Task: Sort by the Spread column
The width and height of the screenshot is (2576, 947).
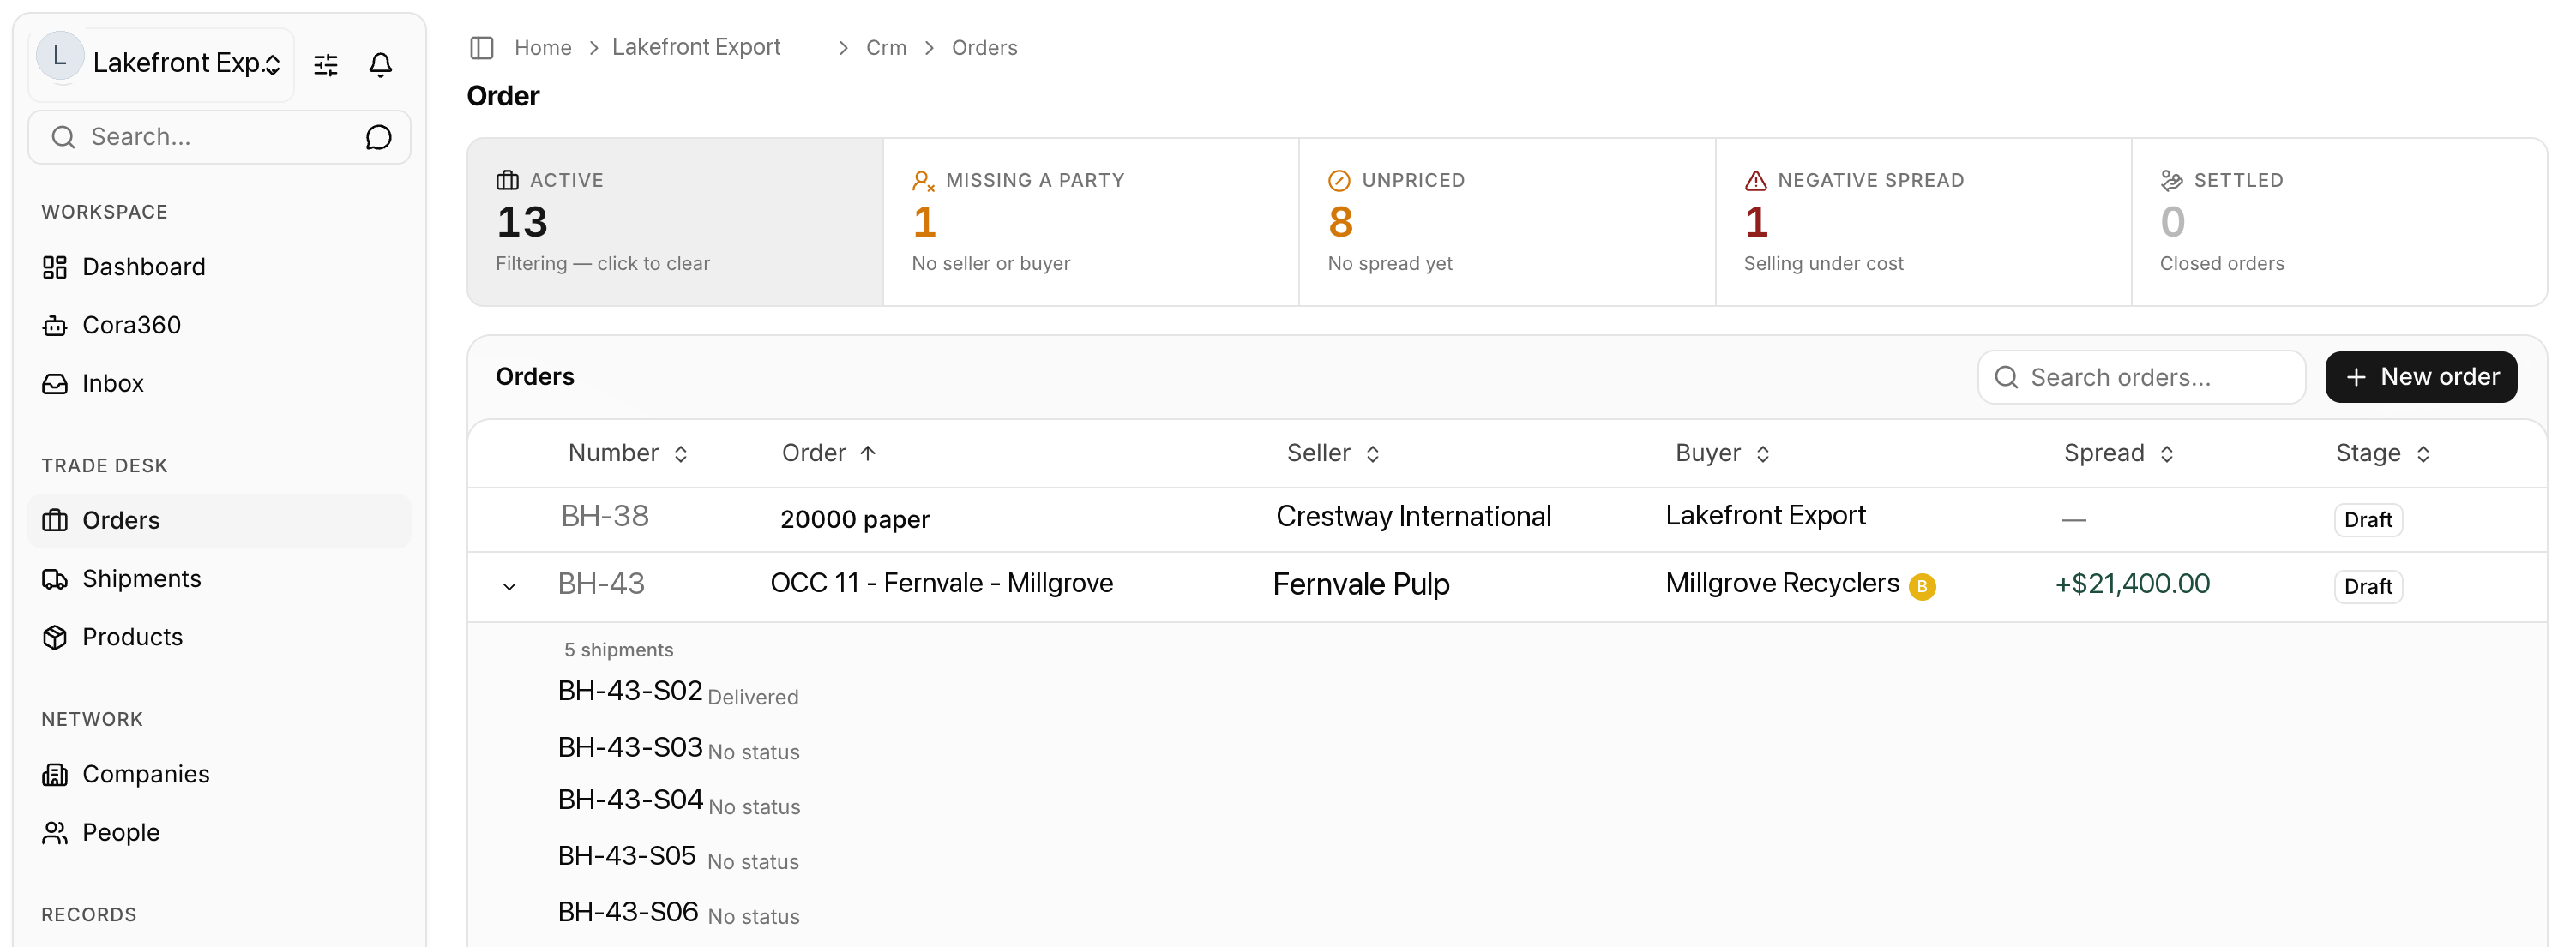Action: [2119, 453]
